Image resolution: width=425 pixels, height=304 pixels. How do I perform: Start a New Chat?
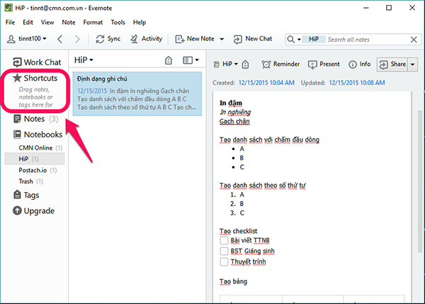[x=253, y=39]
